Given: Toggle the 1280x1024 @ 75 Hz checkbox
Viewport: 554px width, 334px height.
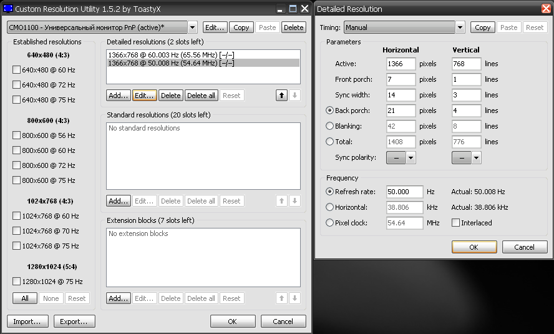Looking at the screenshot, I should tap(17, 282).
